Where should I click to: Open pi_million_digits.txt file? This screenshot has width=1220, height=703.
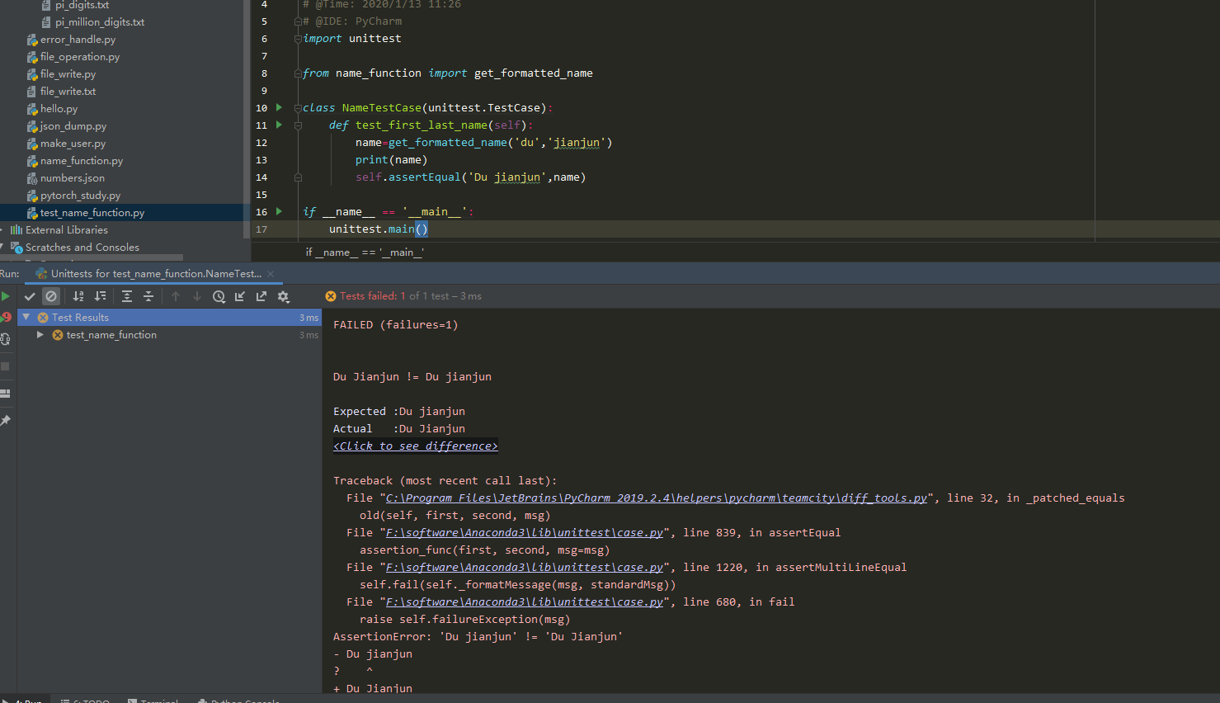tap(100, 22)
